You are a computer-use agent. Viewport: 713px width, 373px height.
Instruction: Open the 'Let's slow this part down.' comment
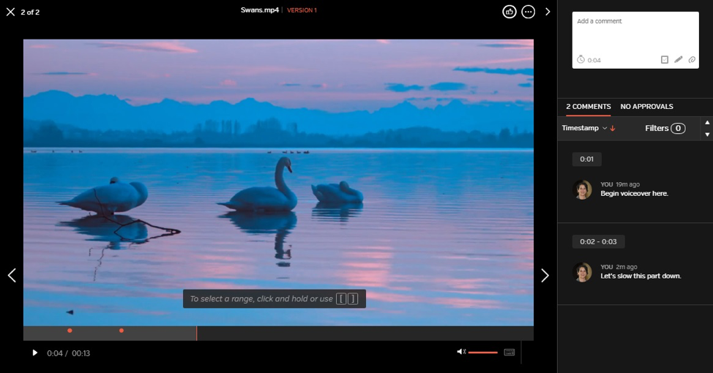641,276
